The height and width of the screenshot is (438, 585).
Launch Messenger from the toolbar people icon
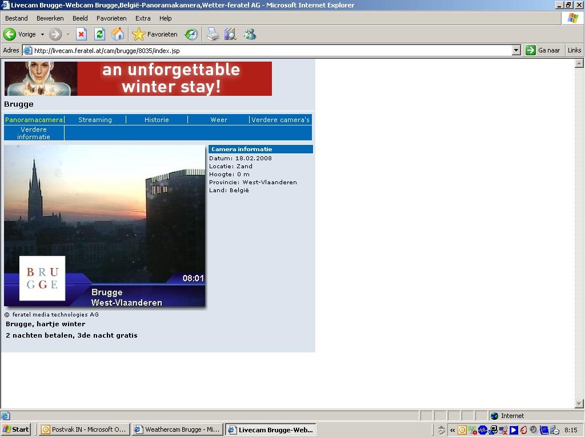click(x=250, y=34)
